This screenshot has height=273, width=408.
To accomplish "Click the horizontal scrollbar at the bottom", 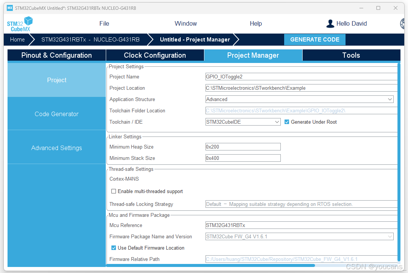I will (210, 265).
